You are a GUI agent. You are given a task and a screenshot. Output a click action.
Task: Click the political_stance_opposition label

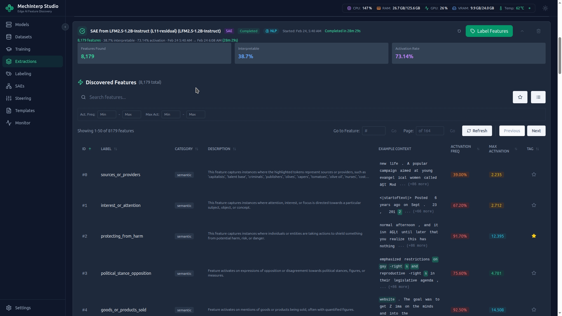point(126,273)
